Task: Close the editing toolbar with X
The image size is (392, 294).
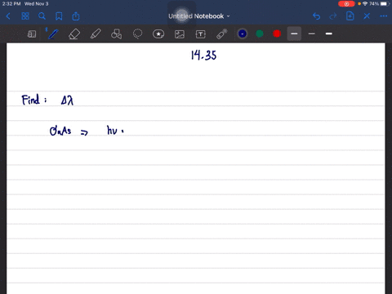Action: pyautogui.click(x=367, y=16)
